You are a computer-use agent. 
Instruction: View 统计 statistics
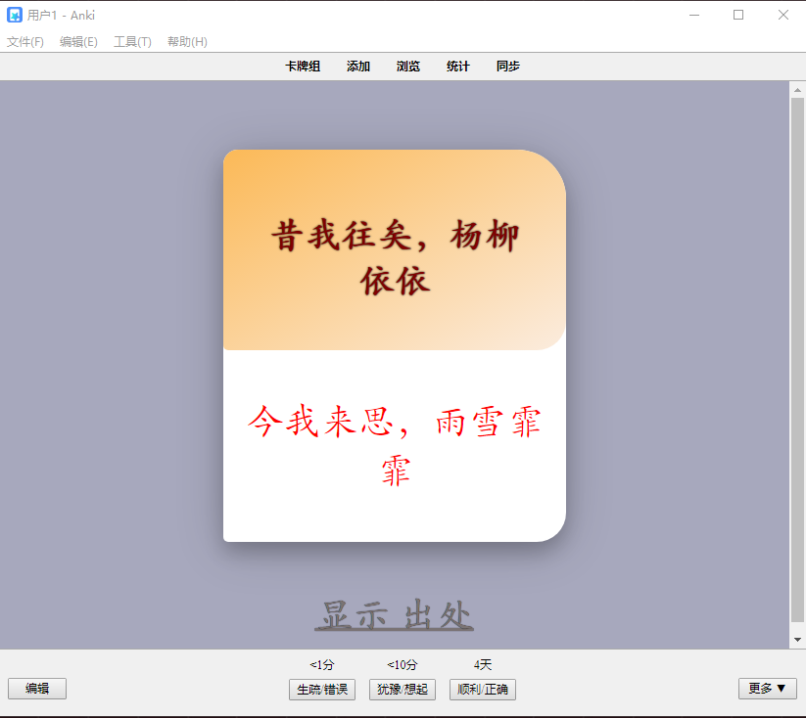(458, 67)
